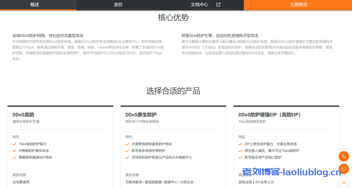Click the text 账号级全资产全端口防护
352x188 pixels.
click(263, 157)
